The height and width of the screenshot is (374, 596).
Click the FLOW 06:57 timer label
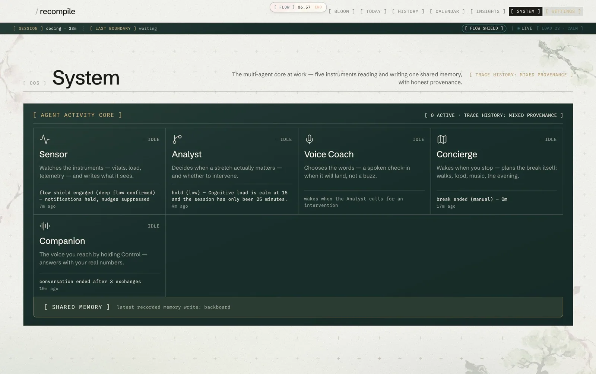point(292,7)
